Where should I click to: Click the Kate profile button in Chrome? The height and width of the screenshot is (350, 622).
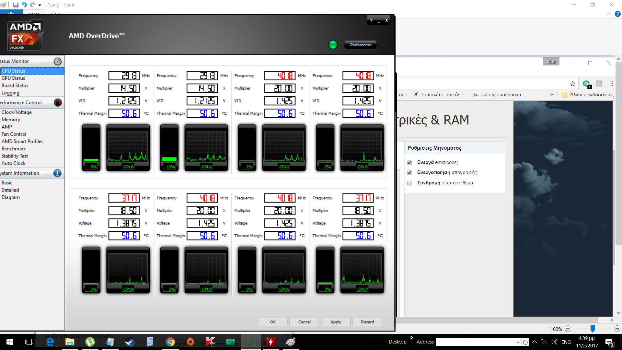[551, 62]
